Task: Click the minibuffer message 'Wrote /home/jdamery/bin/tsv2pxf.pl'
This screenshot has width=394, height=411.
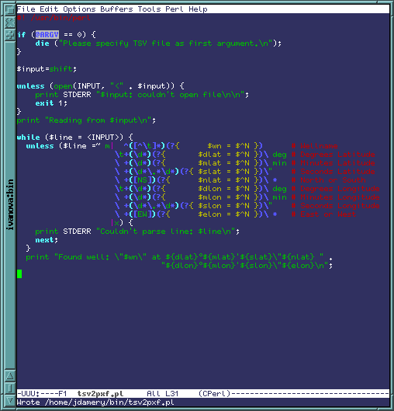Action: tap(95, 402)
